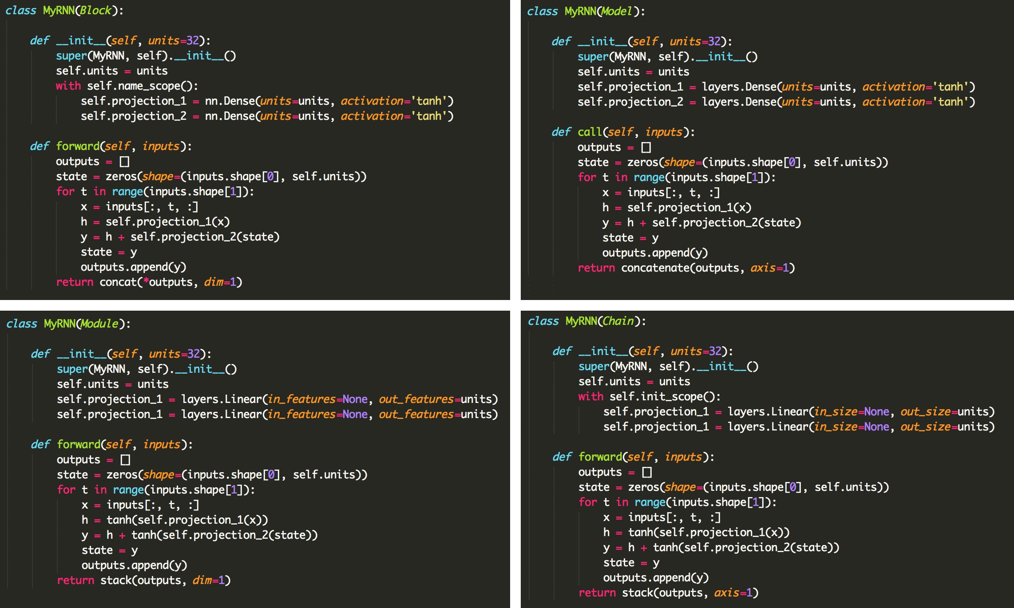Viewport: 1014px width, 608px height.
Task: Select the projection_1 nn.Dense line in Block
Action: [x=267, y=101]
